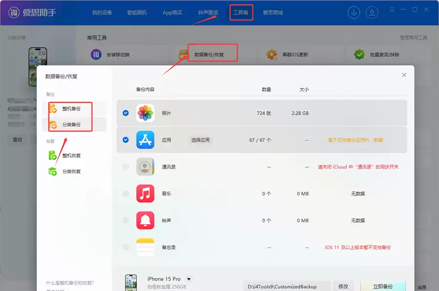Viewport: 439px width, 291px height.
Task: Close the 数据备份/恢复 dialog
Action: [404, 75]
